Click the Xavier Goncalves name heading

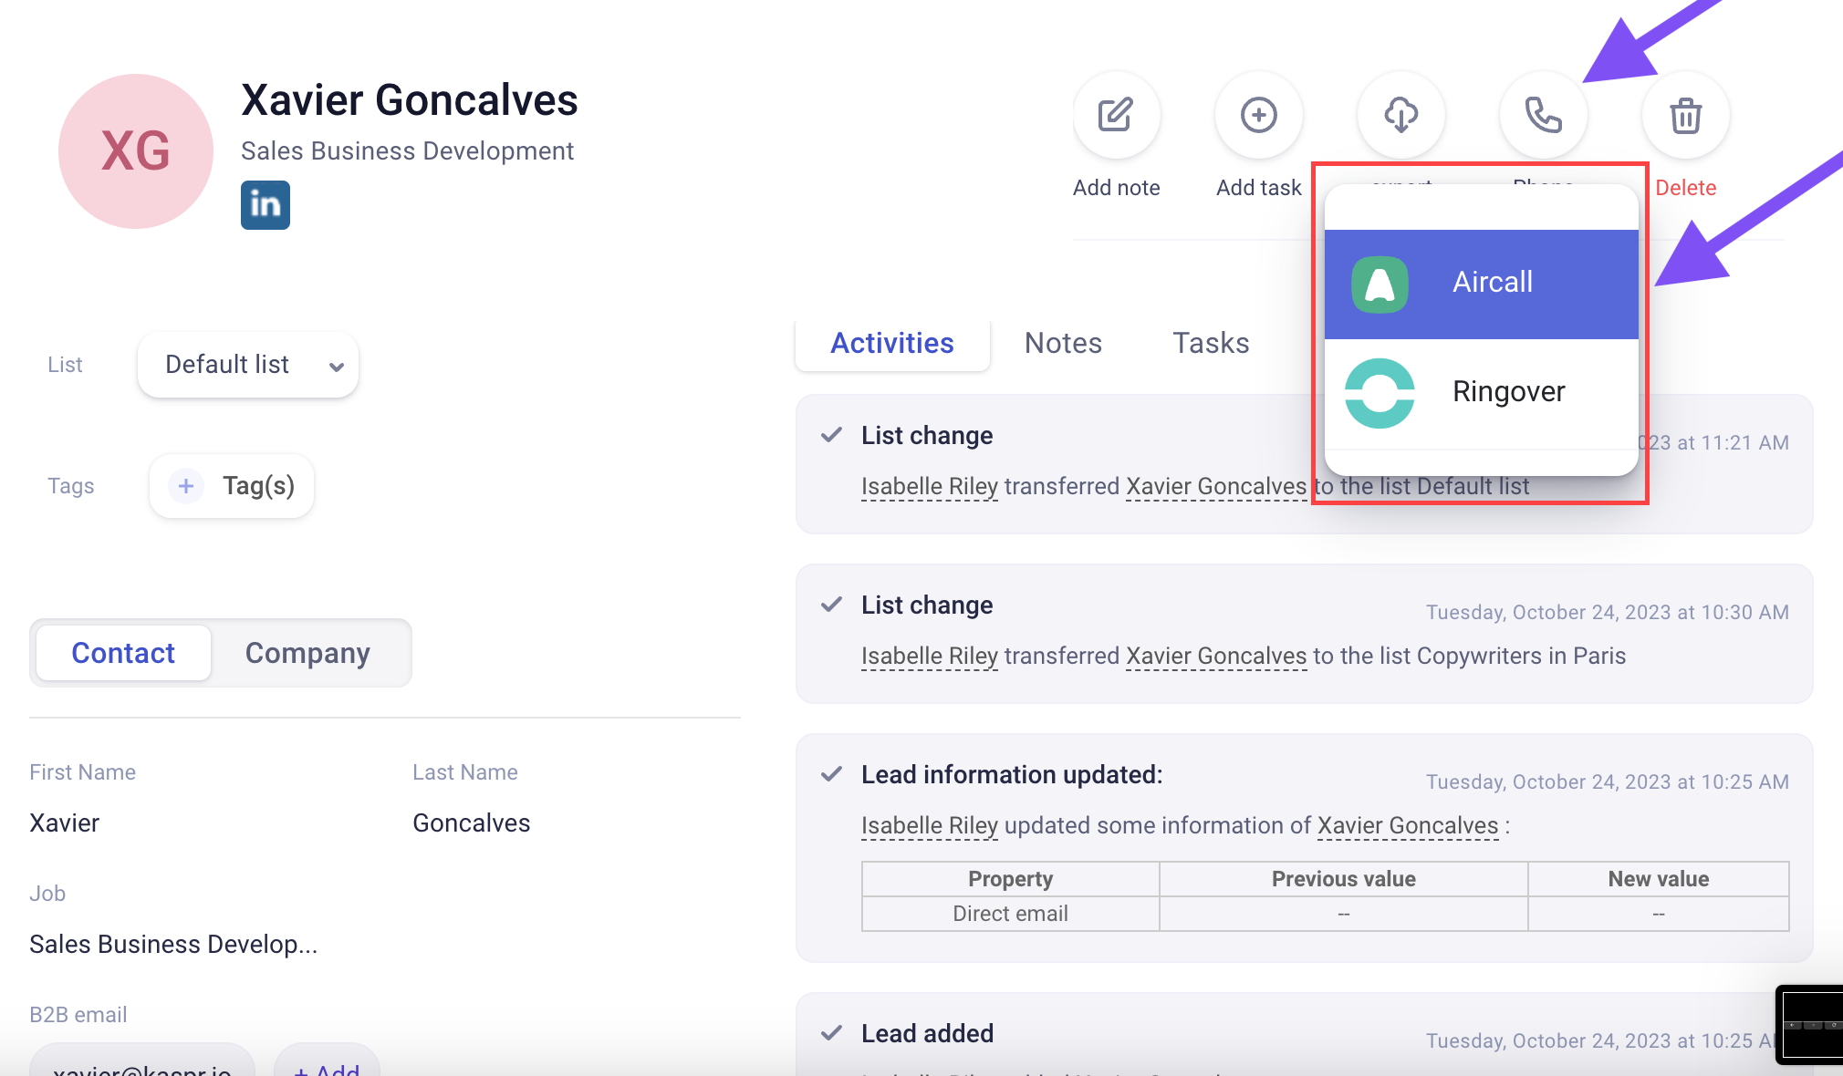(x=410, y=99)
